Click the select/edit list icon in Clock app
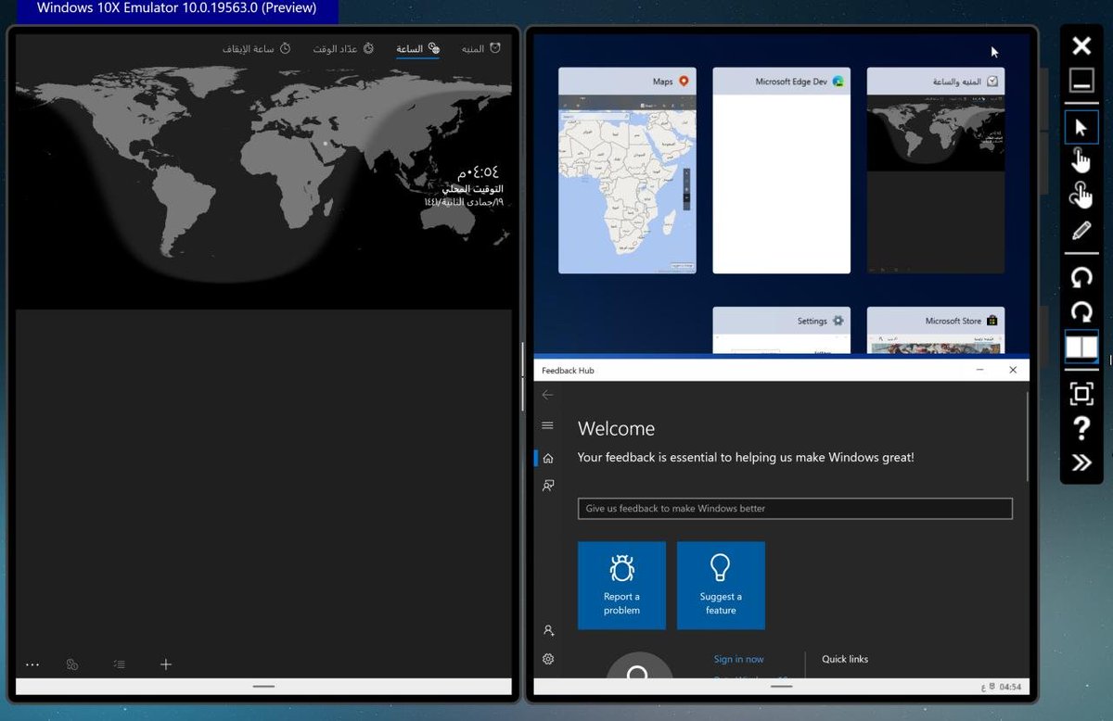Viewport: 1113px width, 721px height. [x=119, y=664]
